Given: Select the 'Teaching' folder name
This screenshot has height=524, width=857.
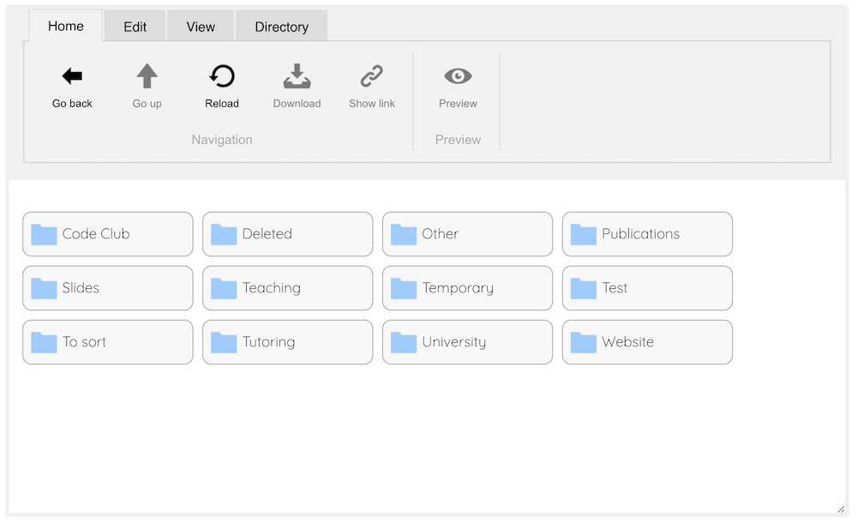Looking at the screenshot, I should (x=271, y=288).
